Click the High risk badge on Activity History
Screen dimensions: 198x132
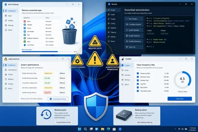47,92
